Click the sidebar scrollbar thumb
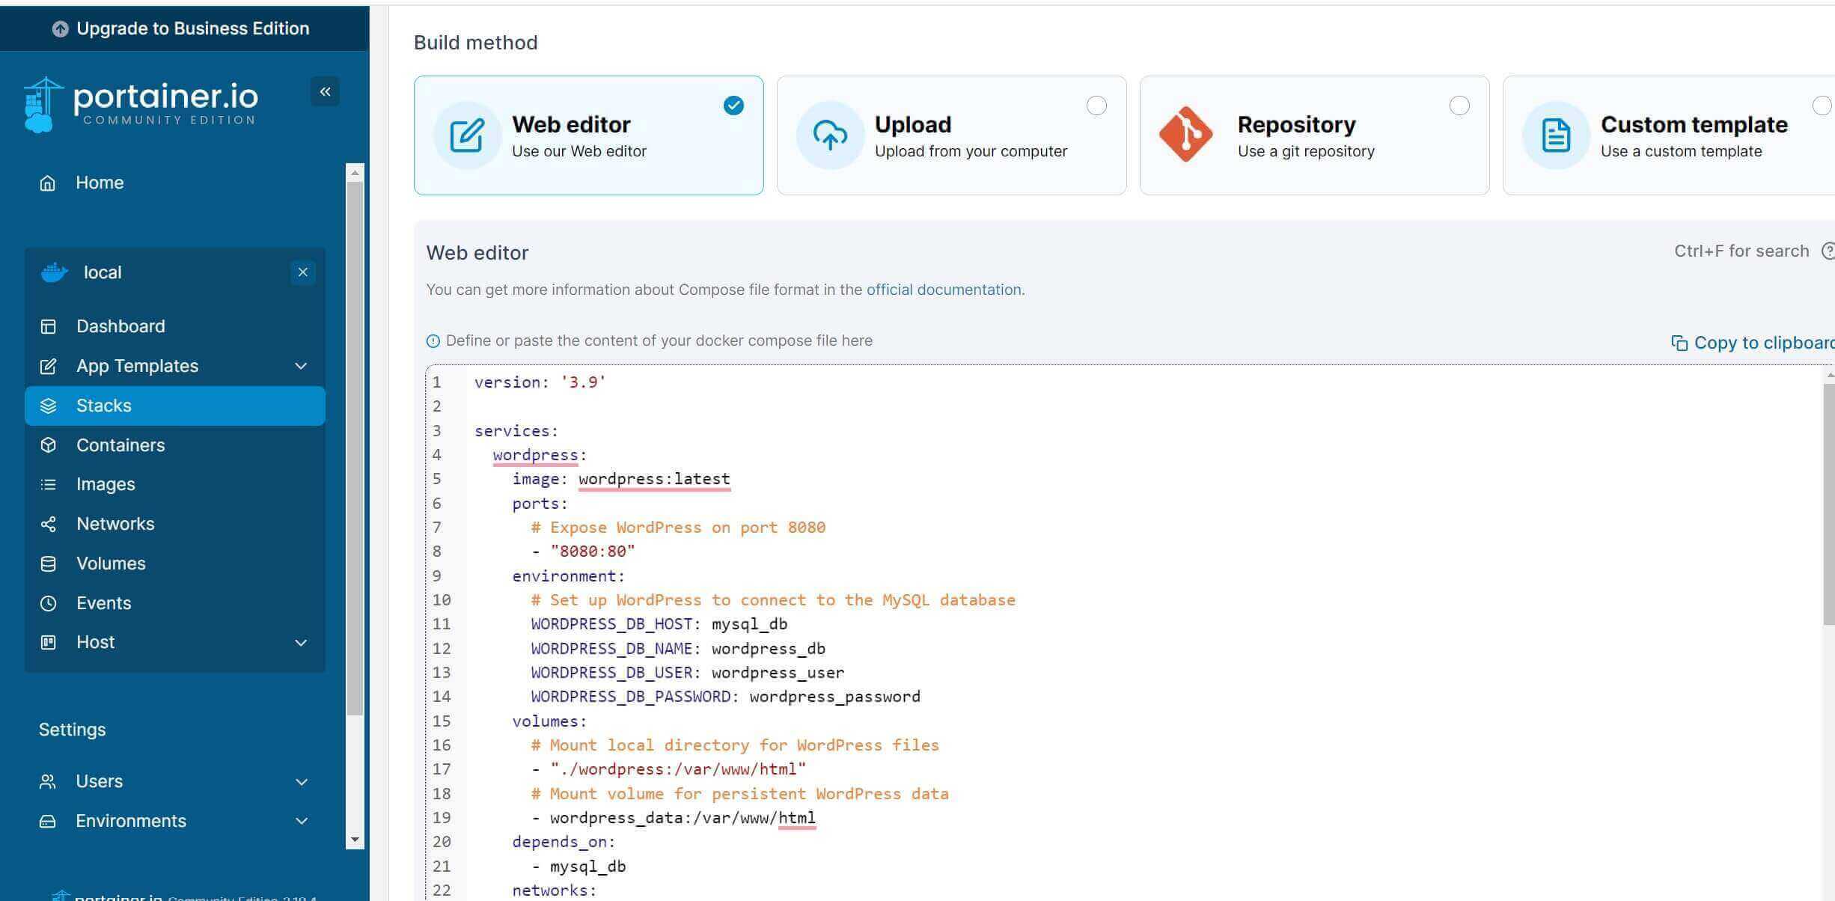 point(355,448)
